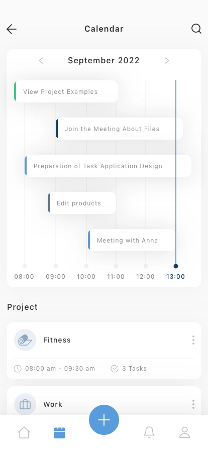Screen dimensions: 208x450
Task: Click the Fitness yoga mat icon
Action: pyautogui.click(x=25, y=340)
